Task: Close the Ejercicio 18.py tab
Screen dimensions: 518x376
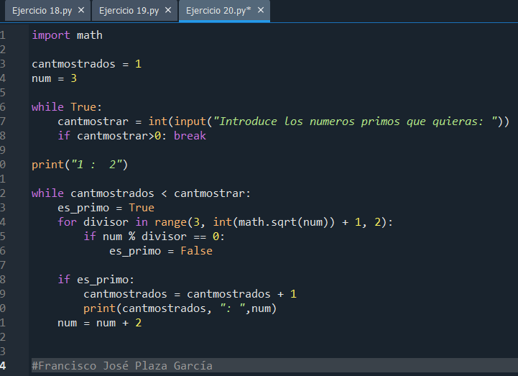Action: coord(81,11)
